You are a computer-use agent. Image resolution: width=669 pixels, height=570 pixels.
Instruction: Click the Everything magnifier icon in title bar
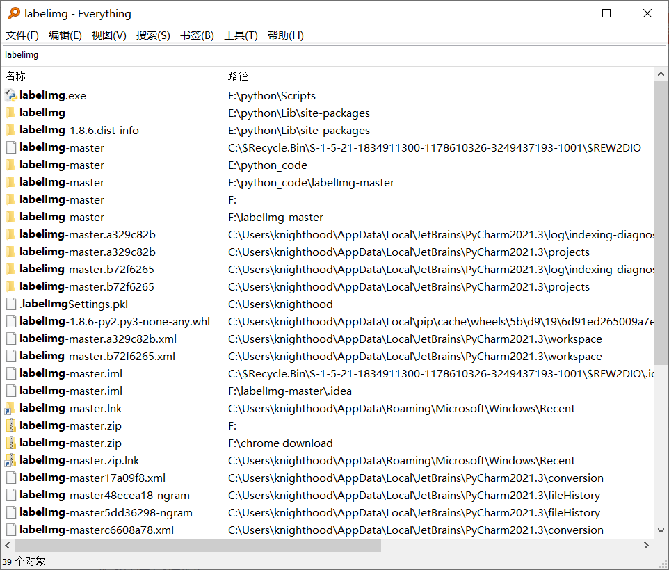pos(14,13)
